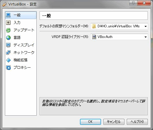Open the 入力 input settings icon

point(8,23)
